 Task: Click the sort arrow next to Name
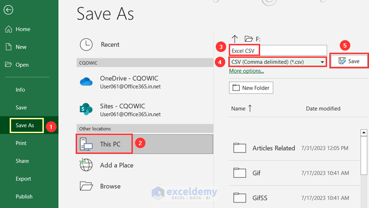250,109
